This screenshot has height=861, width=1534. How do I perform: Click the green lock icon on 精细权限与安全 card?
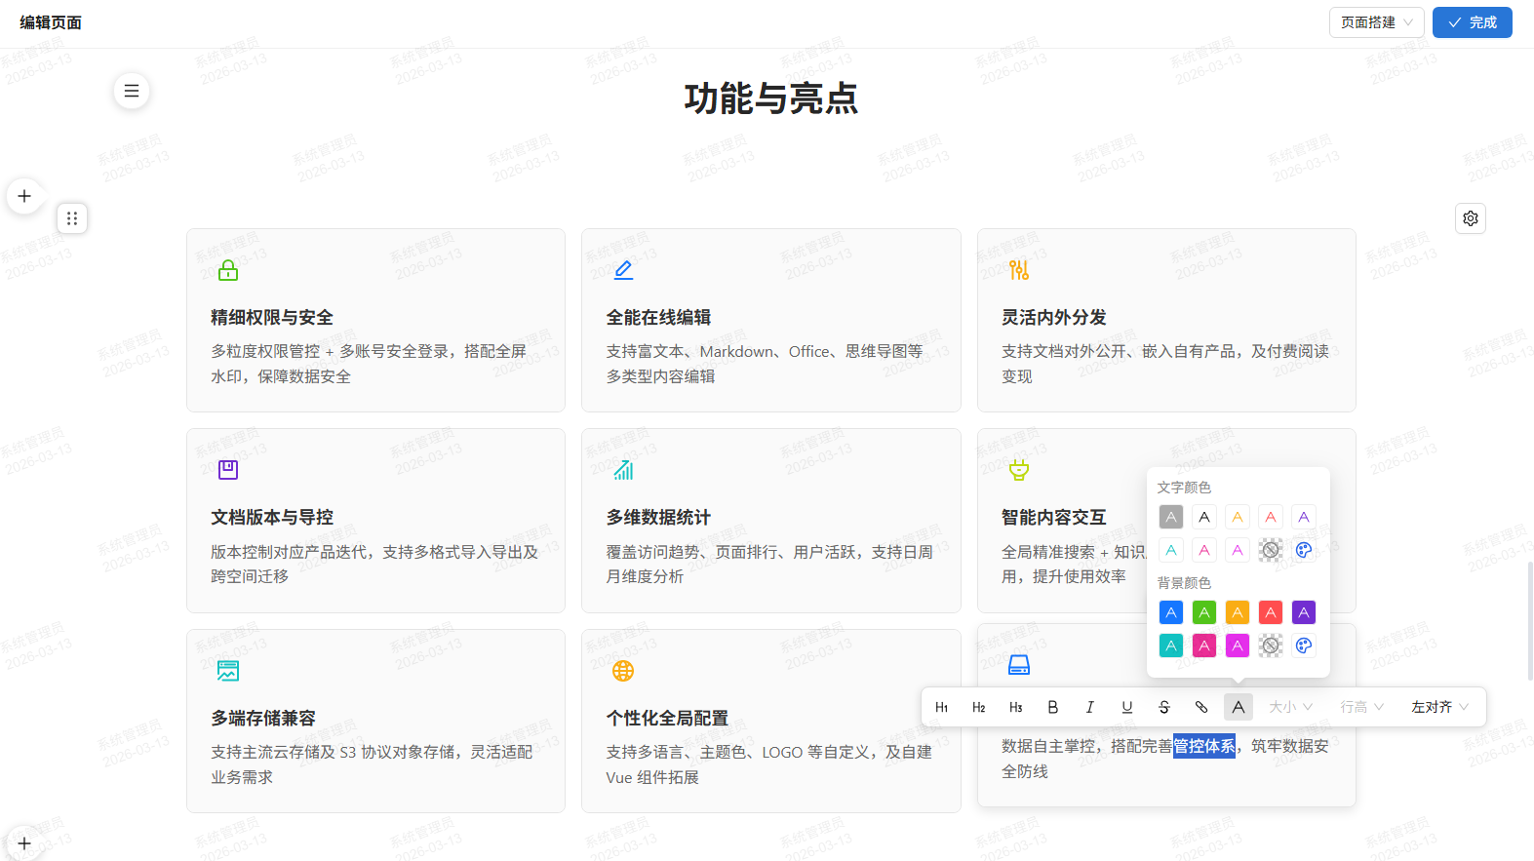coord(228,270)
